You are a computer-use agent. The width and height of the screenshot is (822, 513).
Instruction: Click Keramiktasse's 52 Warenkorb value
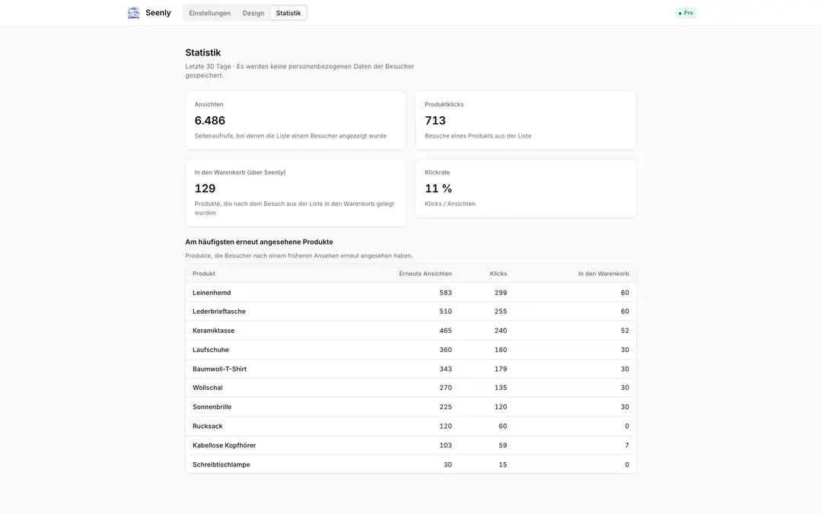(625, 331)
